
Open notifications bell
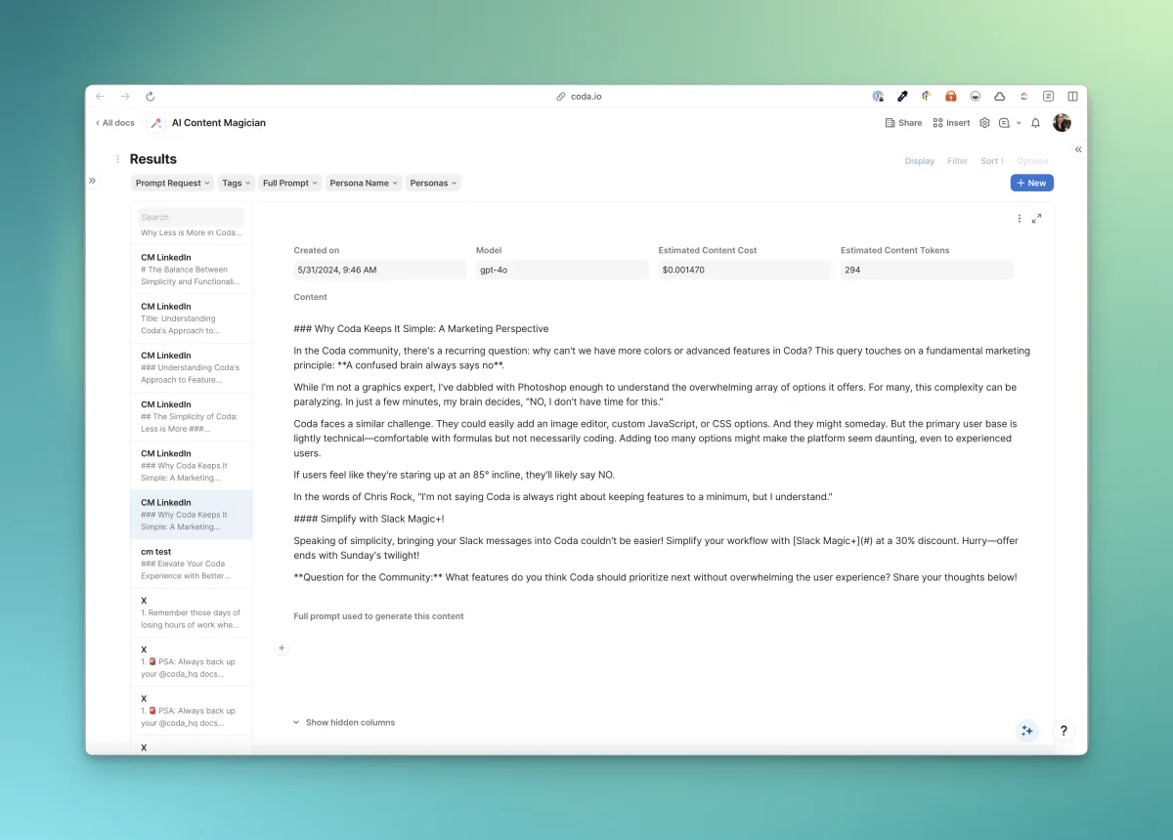(1036, 123)
